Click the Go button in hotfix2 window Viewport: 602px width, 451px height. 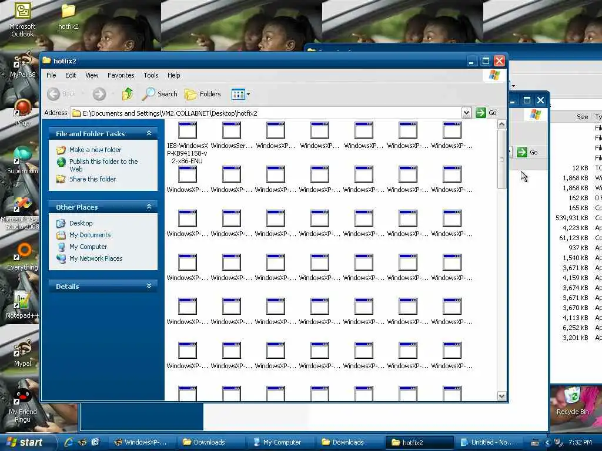click(486, 113)
